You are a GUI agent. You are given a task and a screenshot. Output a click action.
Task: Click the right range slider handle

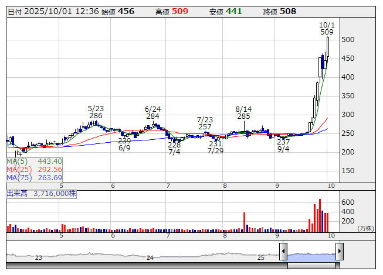pyautogui.click(x=339, y=252)
